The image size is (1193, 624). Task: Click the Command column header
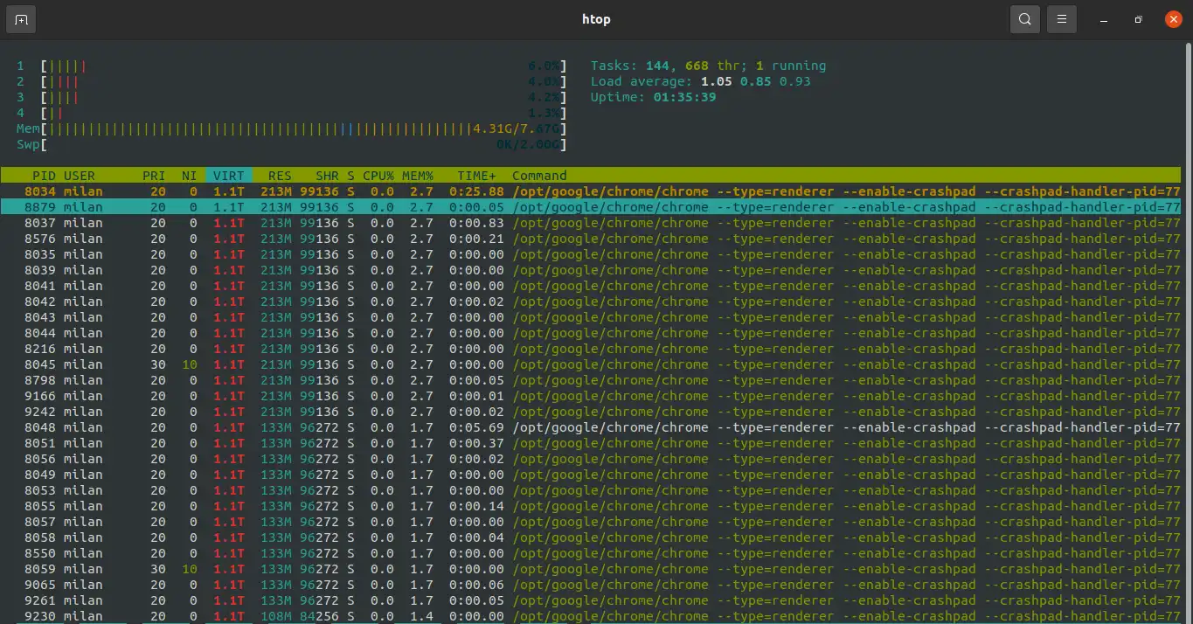(539, 176)
